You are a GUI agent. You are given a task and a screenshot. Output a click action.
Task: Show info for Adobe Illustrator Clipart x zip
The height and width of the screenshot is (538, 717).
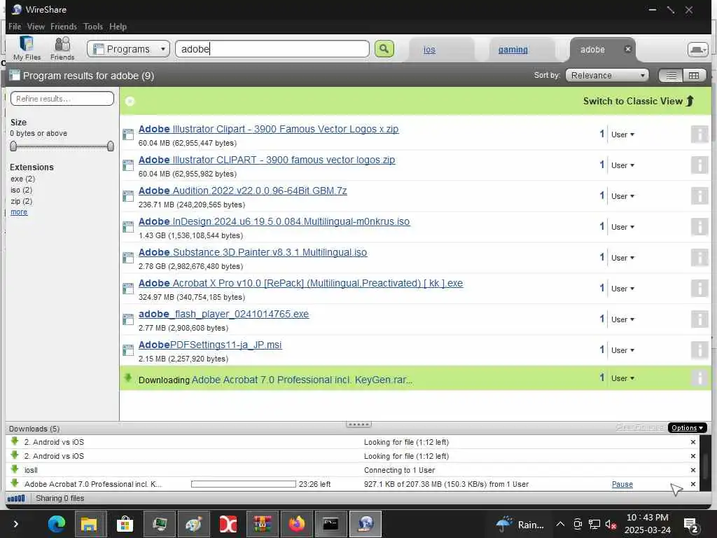click(x=699, y=134)
